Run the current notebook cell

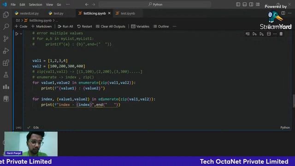click(17, 34)
